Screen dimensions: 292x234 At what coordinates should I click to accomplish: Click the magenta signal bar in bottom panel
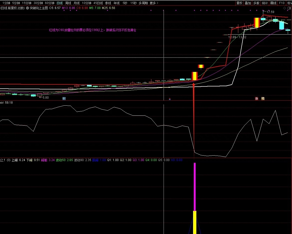pyautogui.click(x=195, y=187)
